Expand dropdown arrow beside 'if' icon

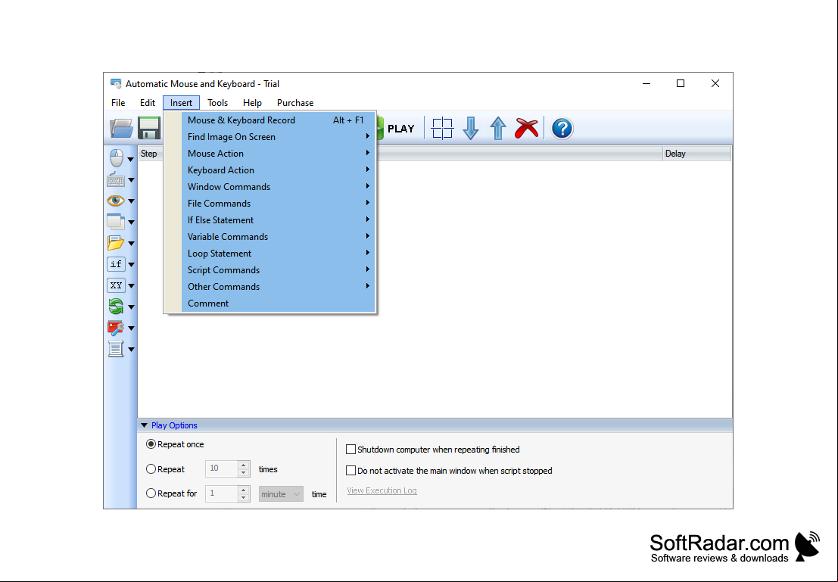[x=131, y=265]
